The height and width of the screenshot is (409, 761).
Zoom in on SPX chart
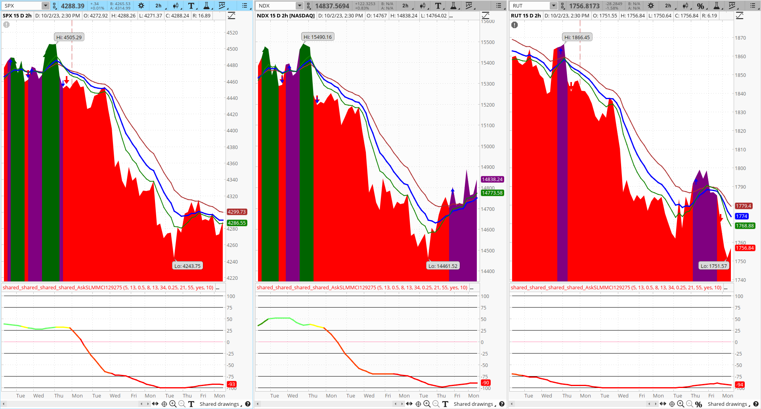click(x=173, y=404)
